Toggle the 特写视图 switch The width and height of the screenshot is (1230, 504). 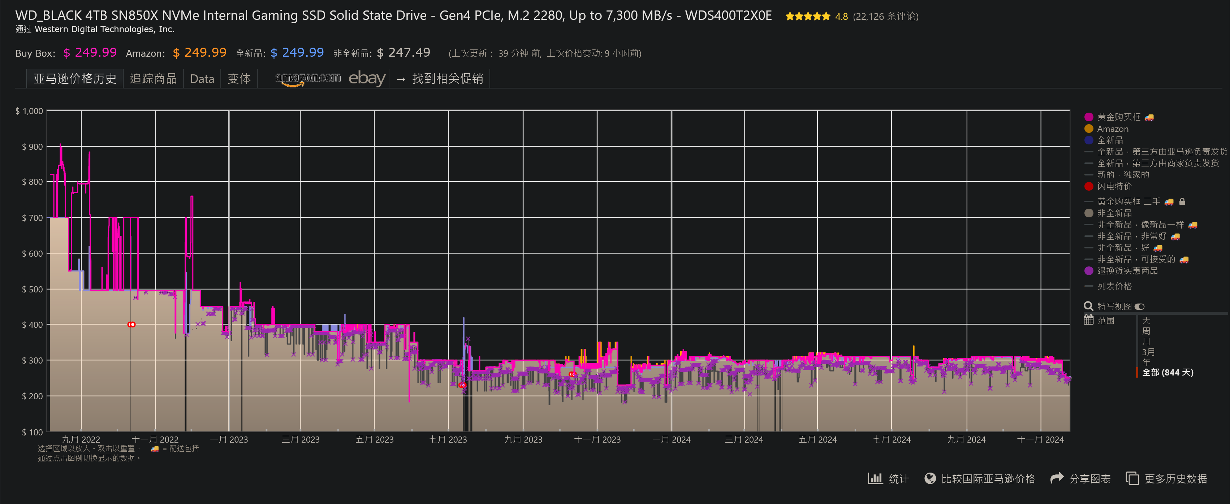click(1140, 307)
